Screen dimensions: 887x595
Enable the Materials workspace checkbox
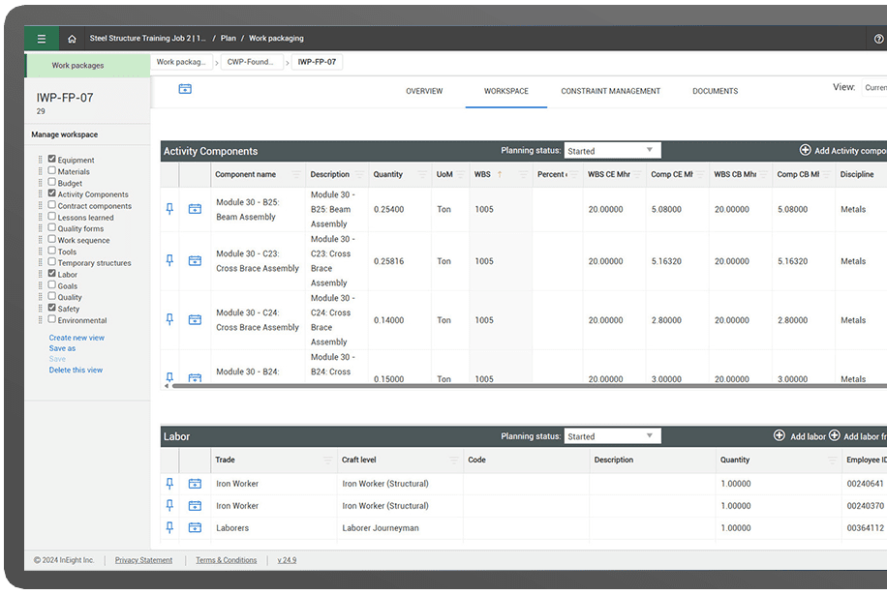click(x=52, y=171)
